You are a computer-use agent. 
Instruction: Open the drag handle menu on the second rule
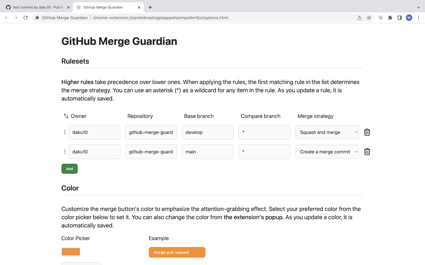pyautogui.click(x=65, y=151)
